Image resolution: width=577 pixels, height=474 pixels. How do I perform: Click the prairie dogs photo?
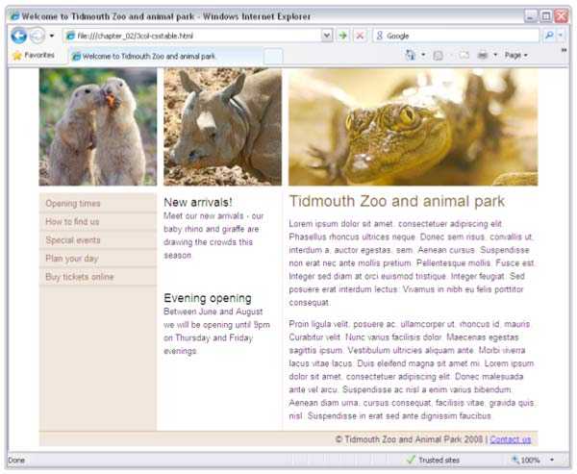pyautogui.click(x=98, y=127)
